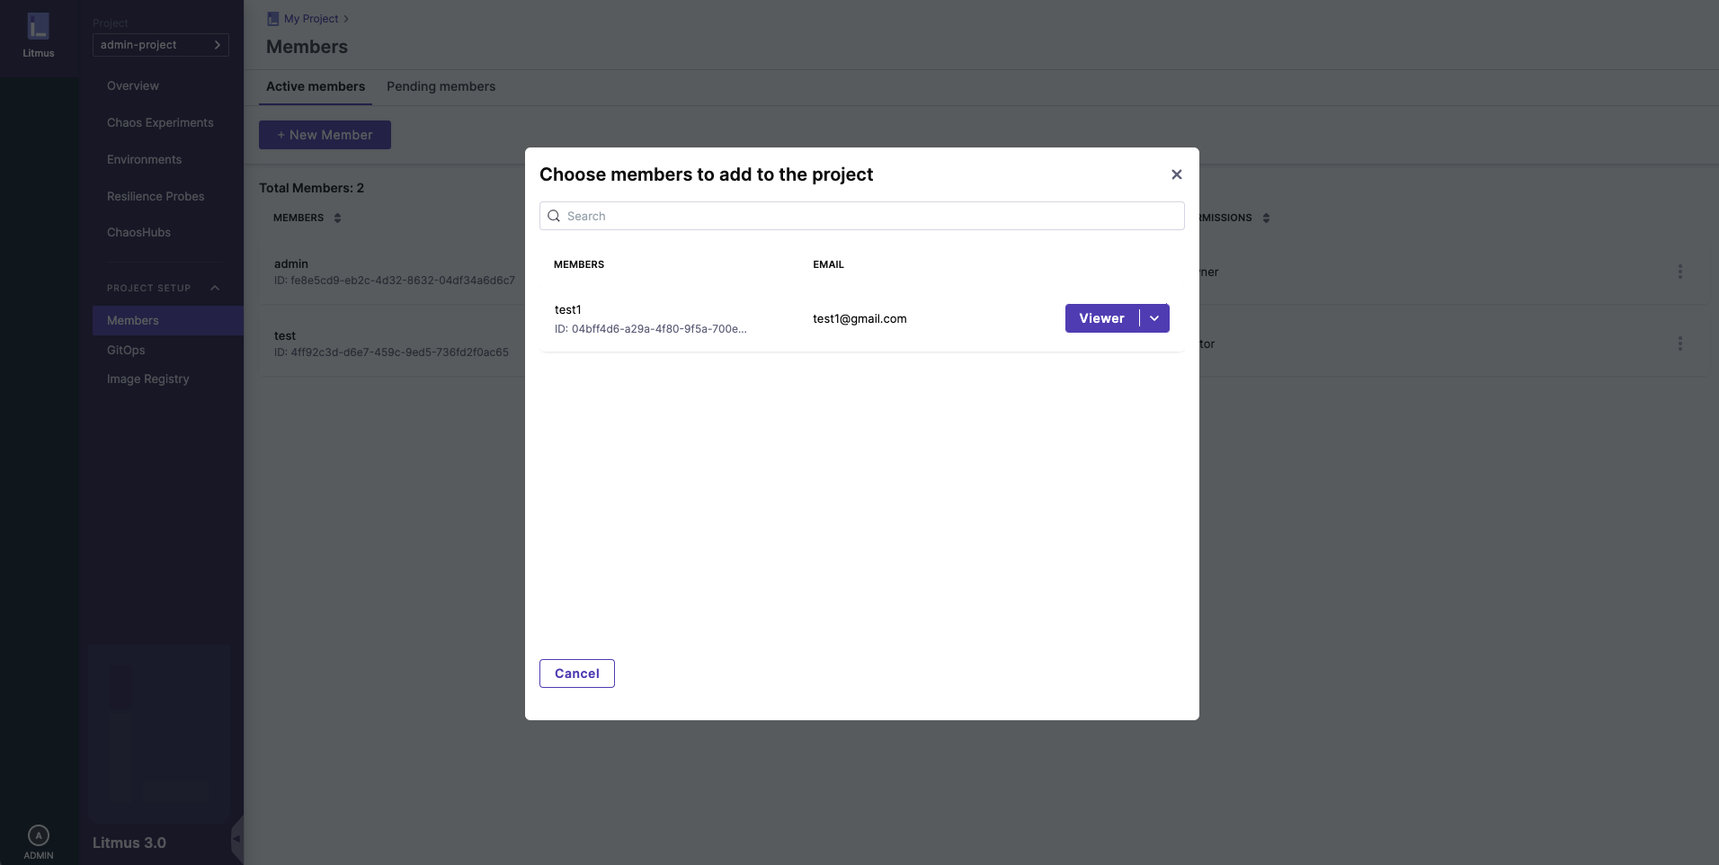Close the add members dialog

pos(1176,174)
